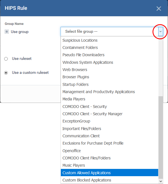Choose Custom Allowed Applications entry
Screen dimensions: 168x184
click(x=87, y=173)
